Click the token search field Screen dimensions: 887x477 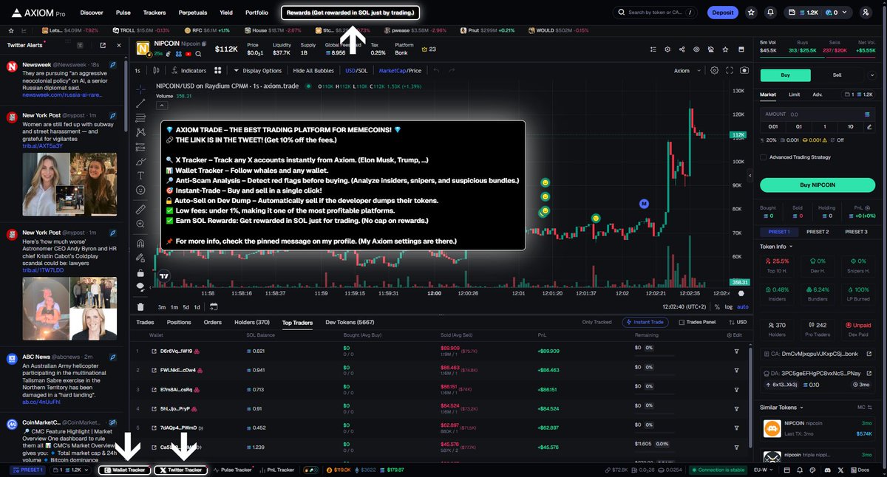(656, 13)
